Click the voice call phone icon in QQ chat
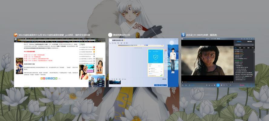 pyautogui.click(x=110, y=43)
